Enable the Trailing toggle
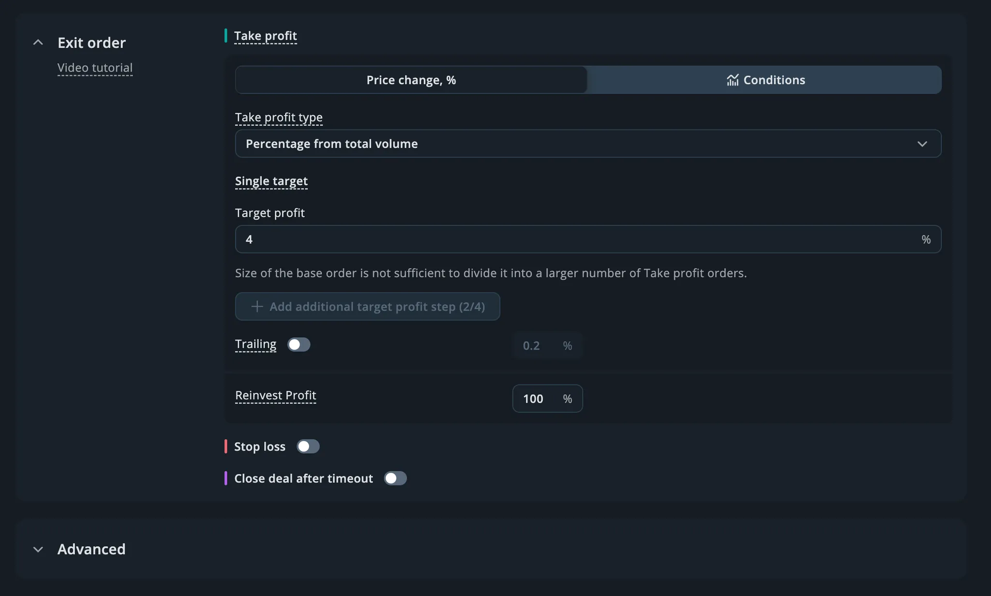The image size is (991, 596). 299,344
